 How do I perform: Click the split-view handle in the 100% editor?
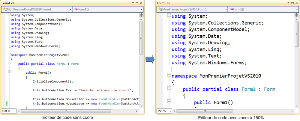point(141,14)
